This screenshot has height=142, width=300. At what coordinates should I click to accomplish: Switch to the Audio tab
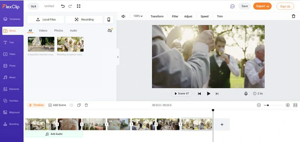click(73, 31)
